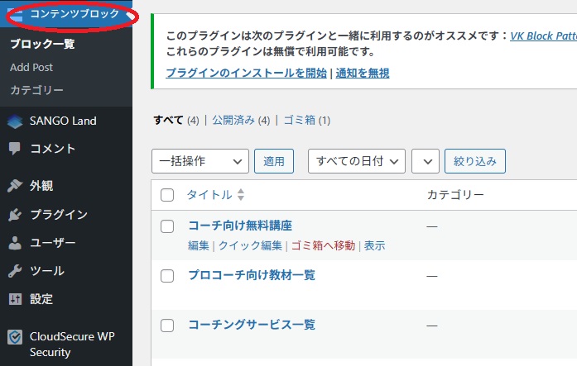Select Add Post in the sidebar submenu
The height and width of the screenshot is (366, 577).
(31, 67)
